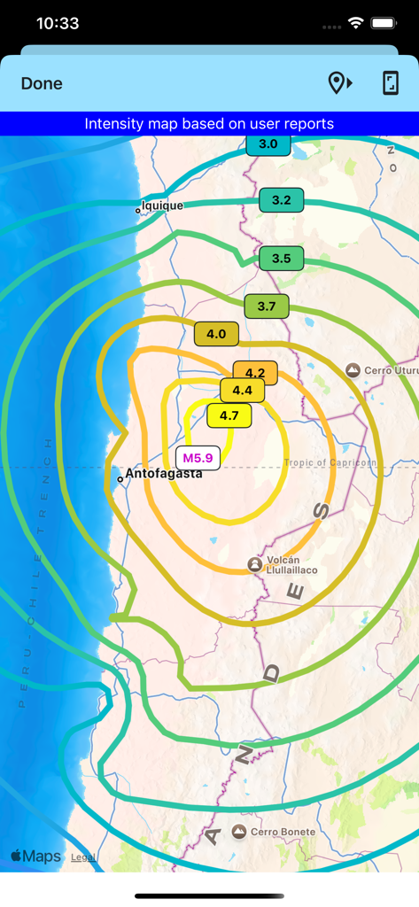
Task: Tap the Cerro Bonete mountain icon
Action: coord(238,832)
